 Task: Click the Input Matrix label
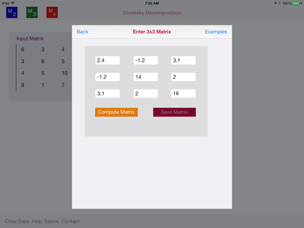tap(30, 39)
